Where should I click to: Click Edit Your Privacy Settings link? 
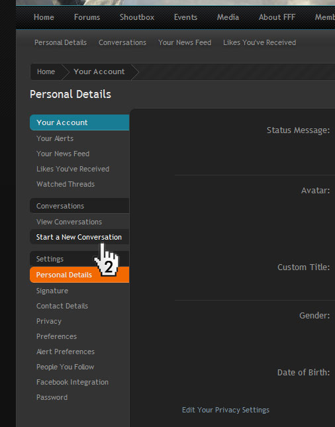click(226, 410)
